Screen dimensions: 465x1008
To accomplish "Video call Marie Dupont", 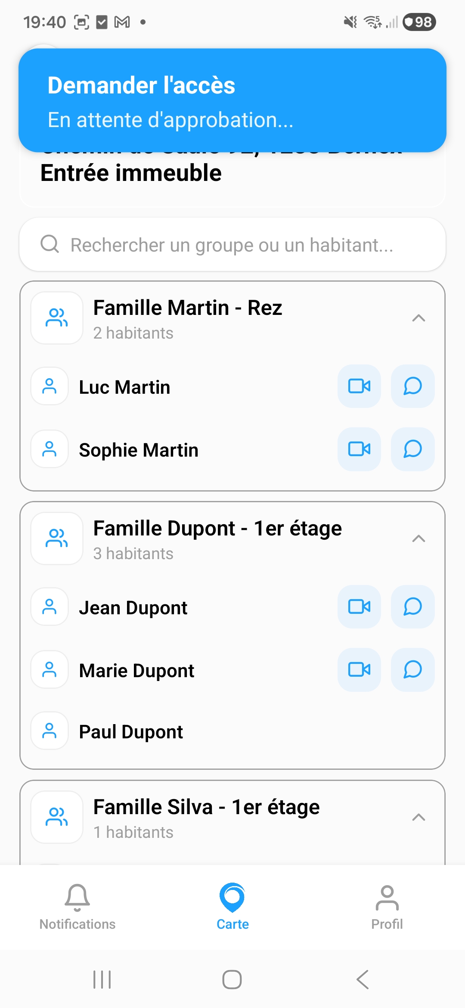I will coord(359,669).
